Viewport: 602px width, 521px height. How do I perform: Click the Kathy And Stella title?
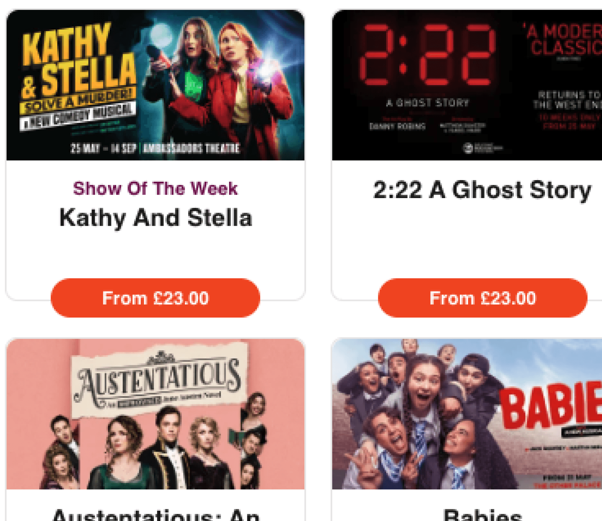click(156, 218)
